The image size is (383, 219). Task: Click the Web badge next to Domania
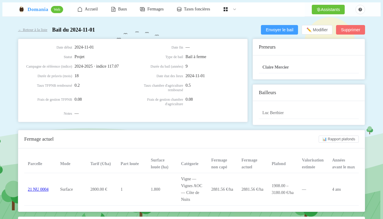(57, 10)
